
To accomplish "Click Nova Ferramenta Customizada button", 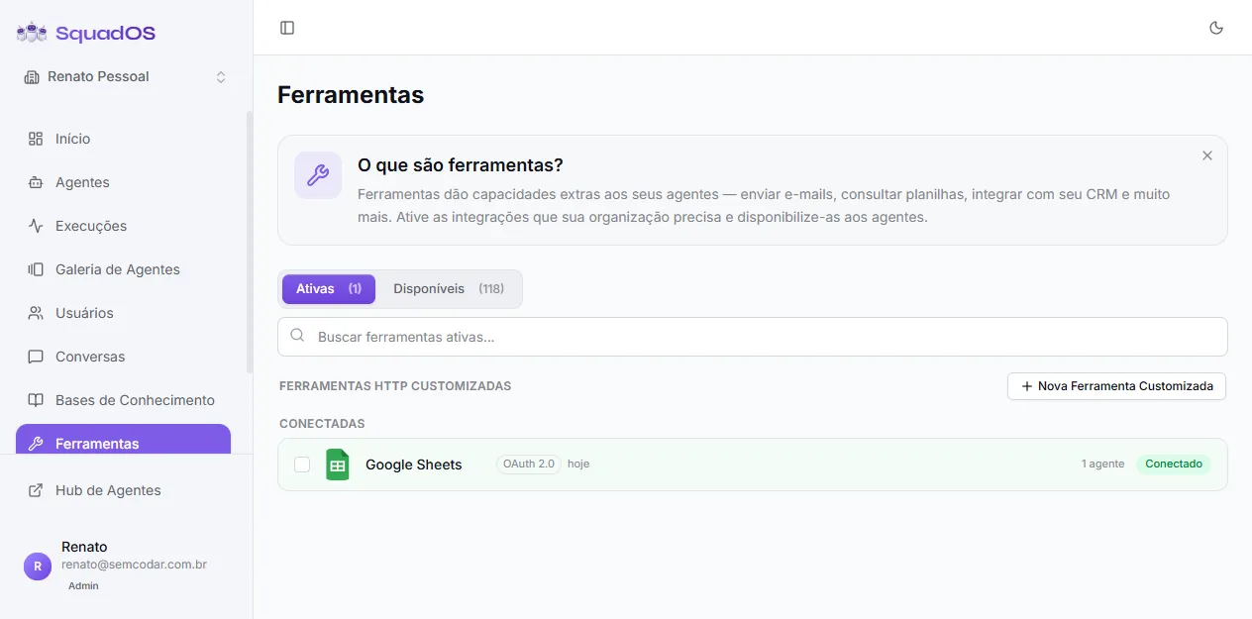I will click(1116, 386).
